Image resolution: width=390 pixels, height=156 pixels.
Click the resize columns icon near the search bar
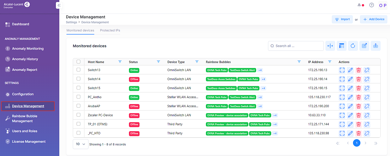[x=330, y=46]
